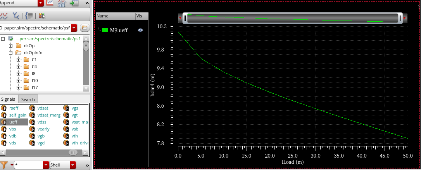Select the I8 folder
Viewport: 421px width, 170px height.
point(34,74)
